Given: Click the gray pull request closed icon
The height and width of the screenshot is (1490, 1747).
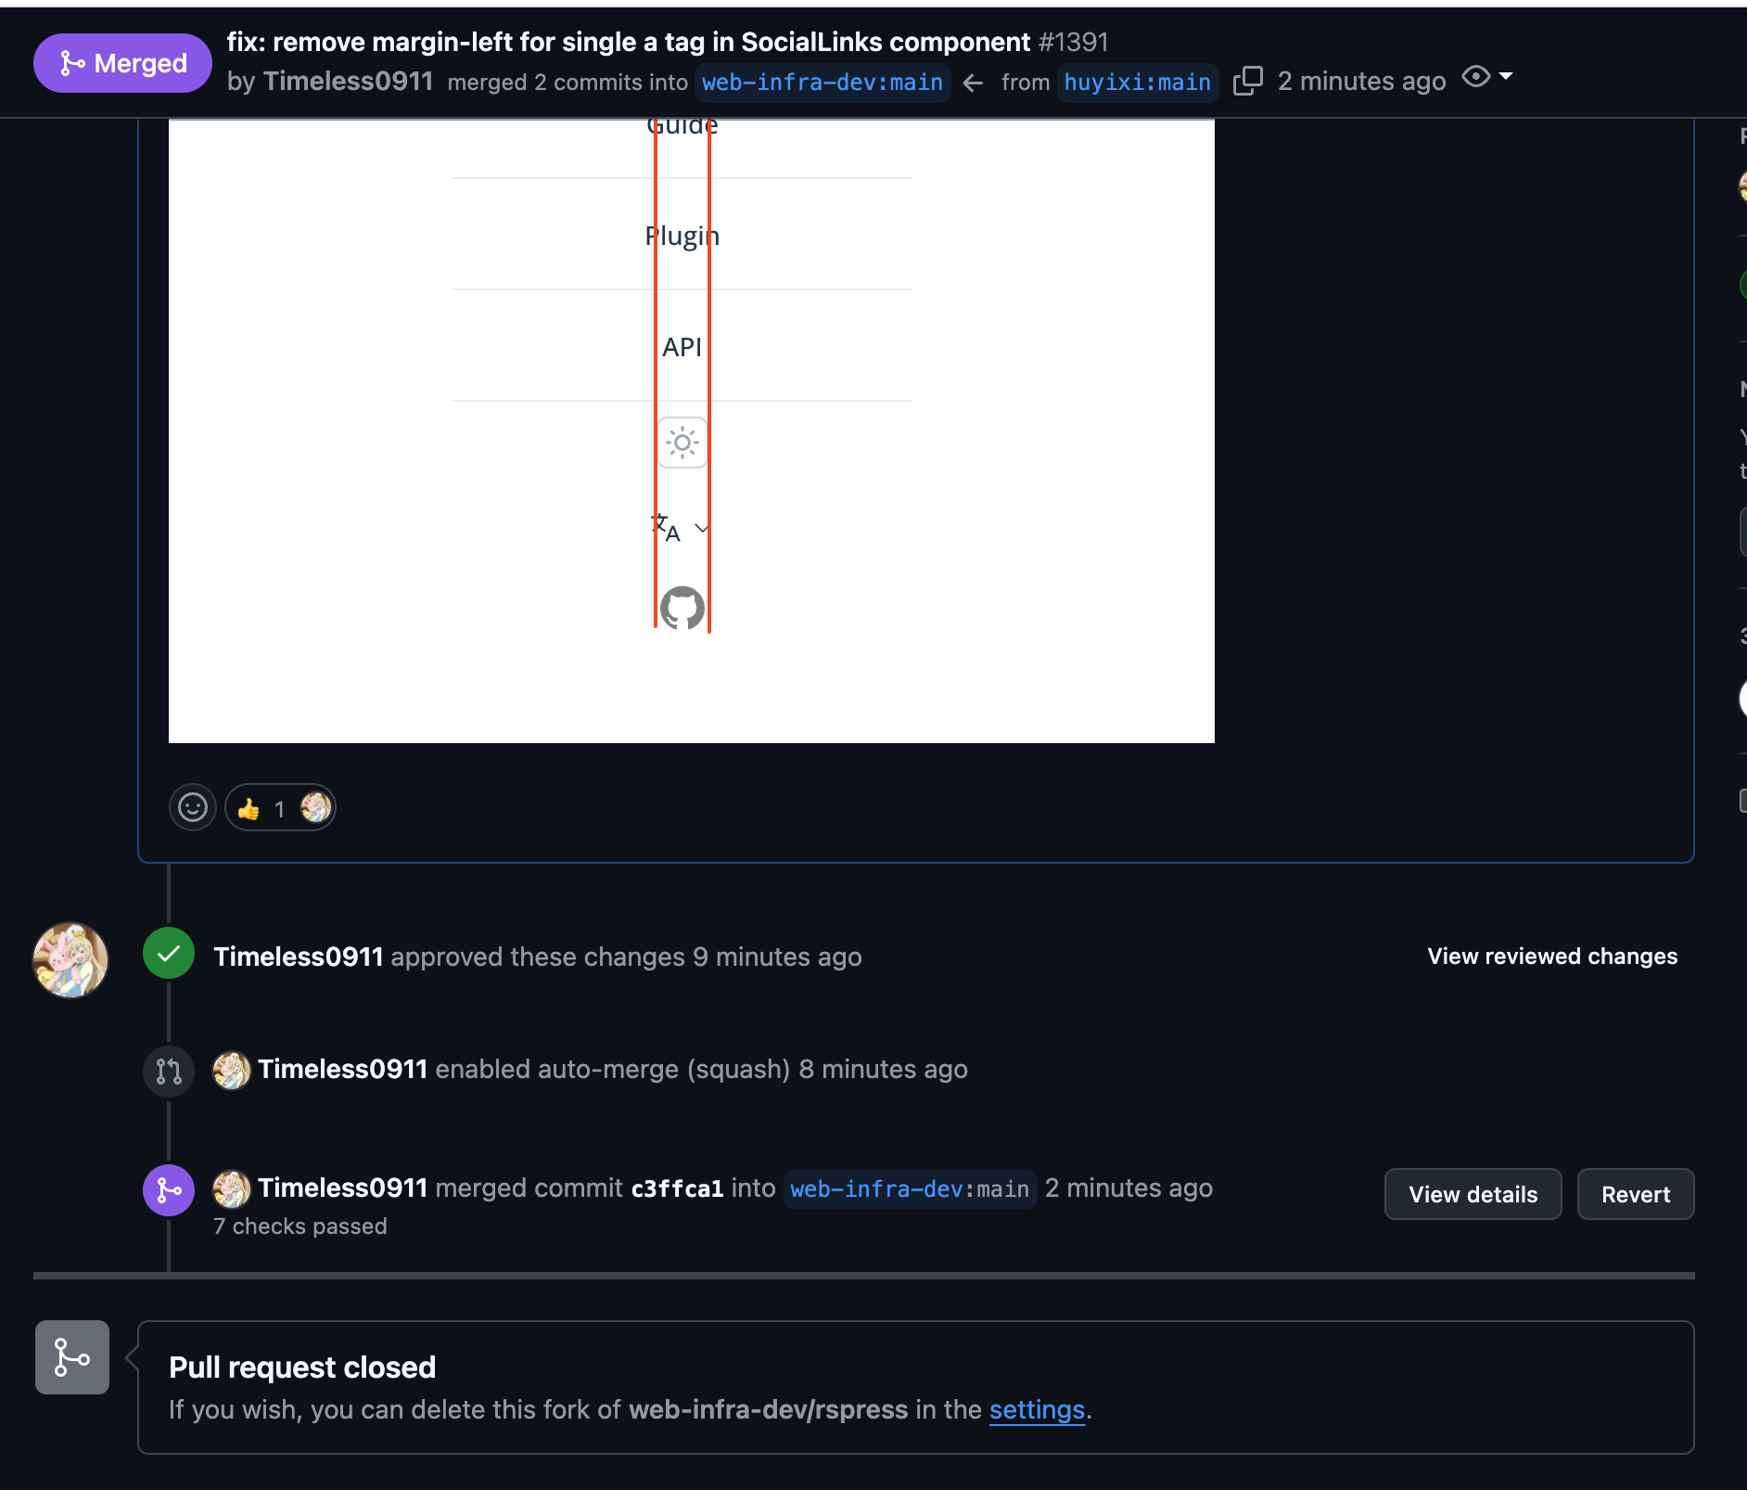Looking at the screenshot, I should [72, 1357].
